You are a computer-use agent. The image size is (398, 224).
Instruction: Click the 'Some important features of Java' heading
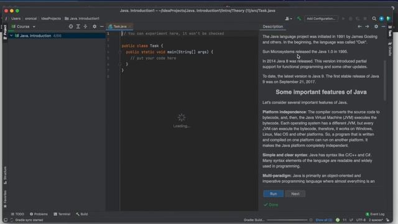[321, 92]
